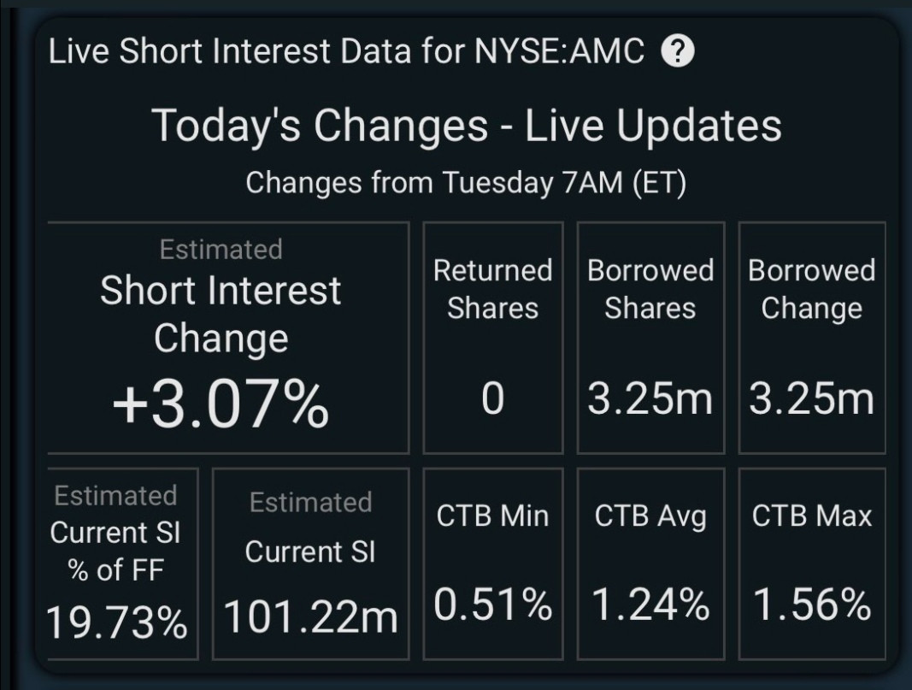
Task: Click the Returned Shares panel
Action: tap(493, 337)
